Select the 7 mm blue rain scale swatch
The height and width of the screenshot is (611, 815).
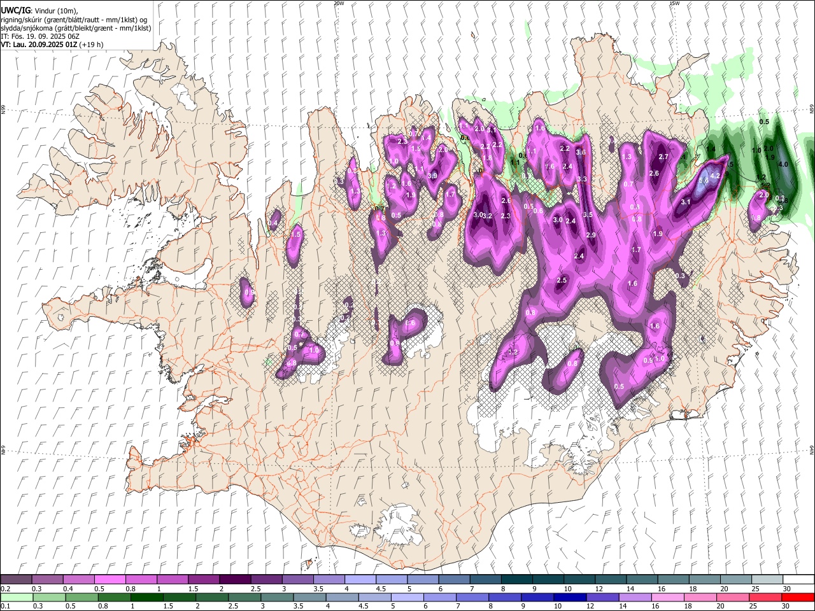click(x=472, y=597)
